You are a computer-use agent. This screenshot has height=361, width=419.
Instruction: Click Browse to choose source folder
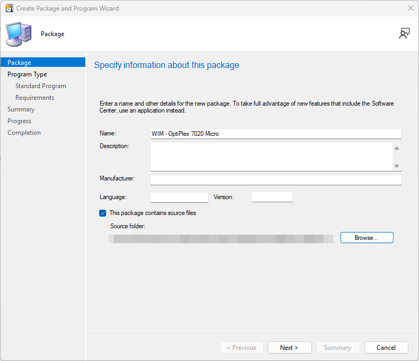click(x=366, y=238)
